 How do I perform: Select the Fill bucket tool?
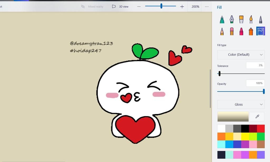261,31
